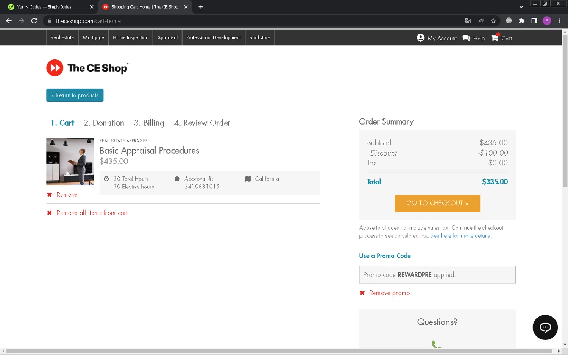Screen dimensions: 568x355
Task: Click the red X beside Remove
Action: pyautogui.click(x=49, y=195)
